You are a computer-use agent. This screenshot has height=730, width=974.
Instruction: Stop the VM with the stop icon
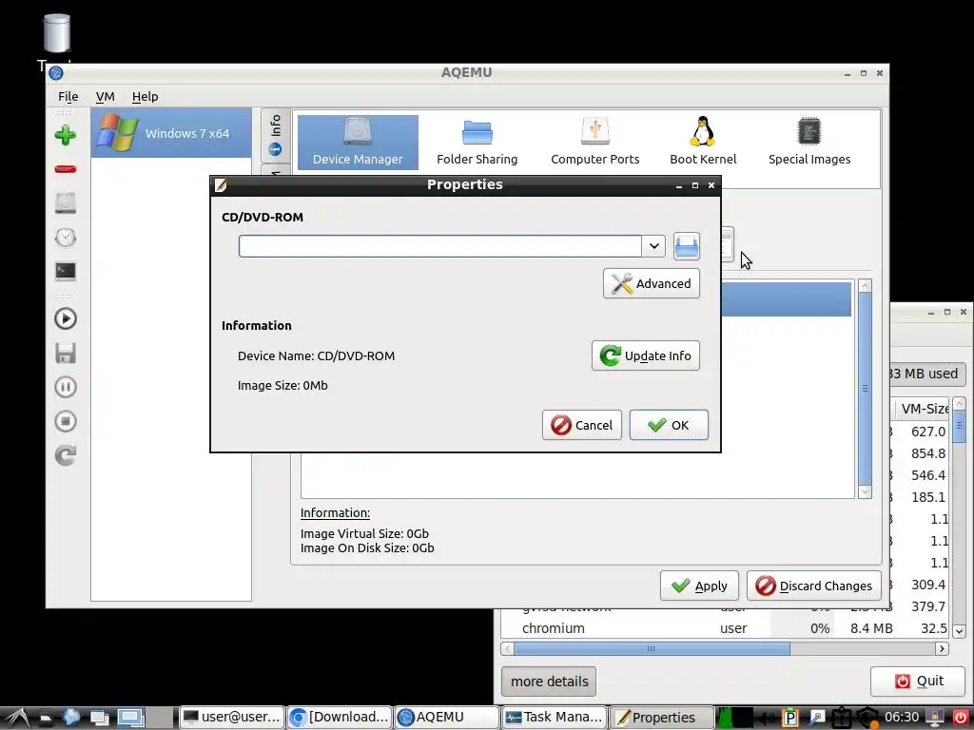pyautogui.click(x=66, y=421)
